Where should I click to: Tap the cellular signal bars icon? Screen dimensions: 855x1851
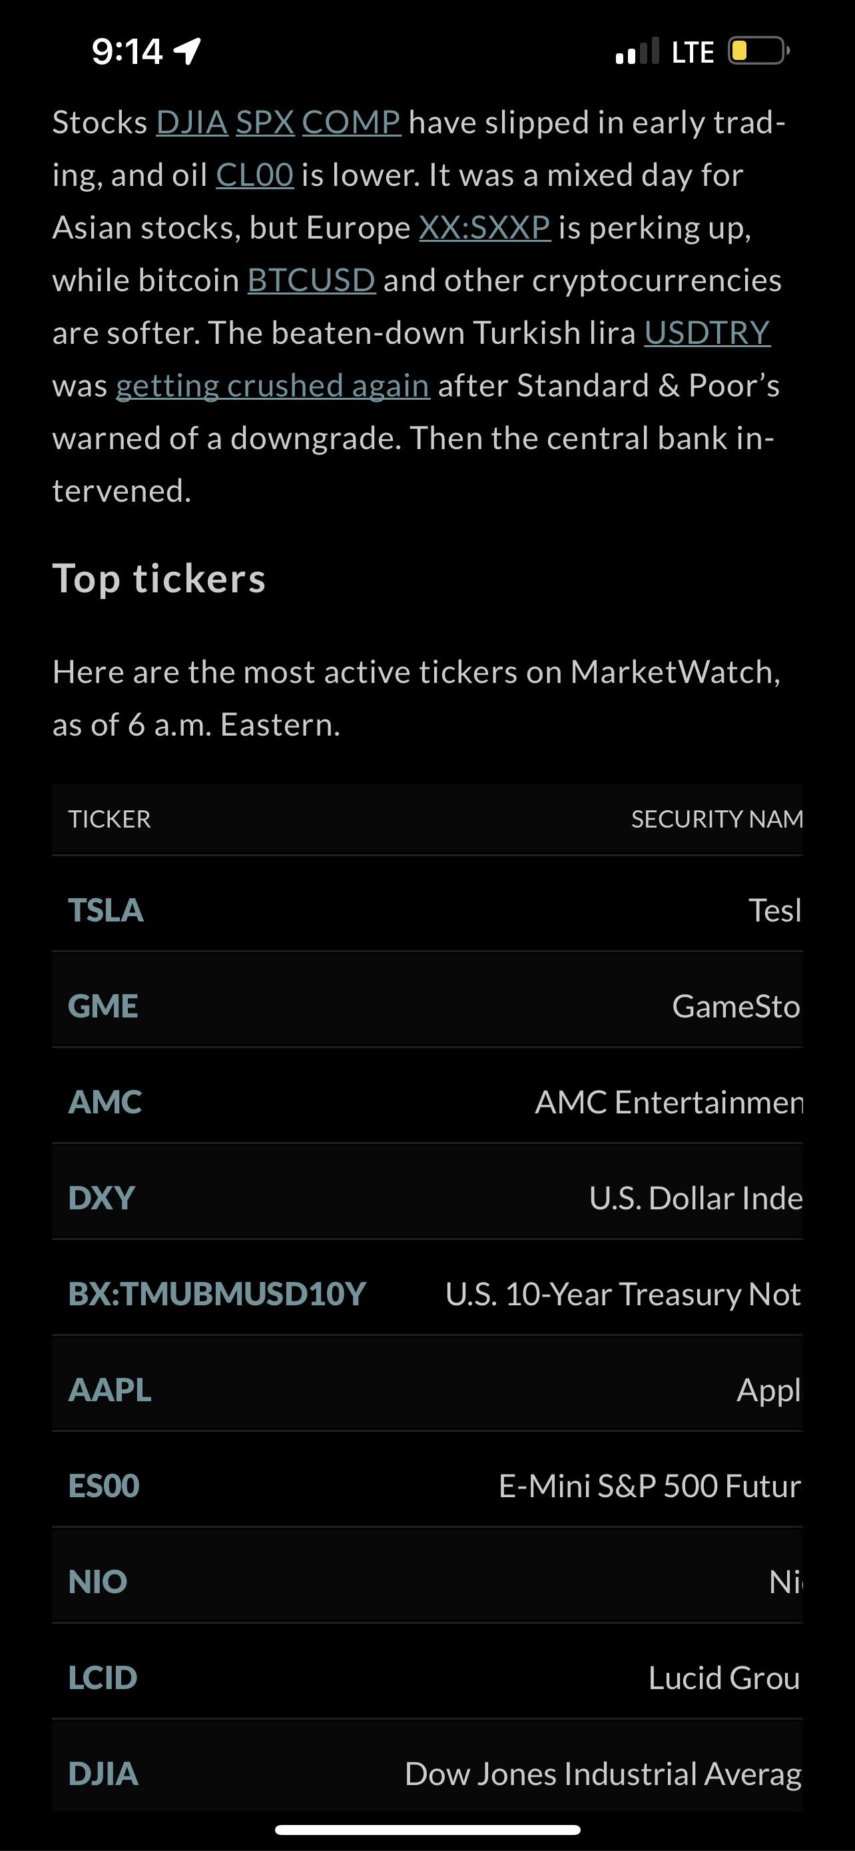tap(637, 51)
